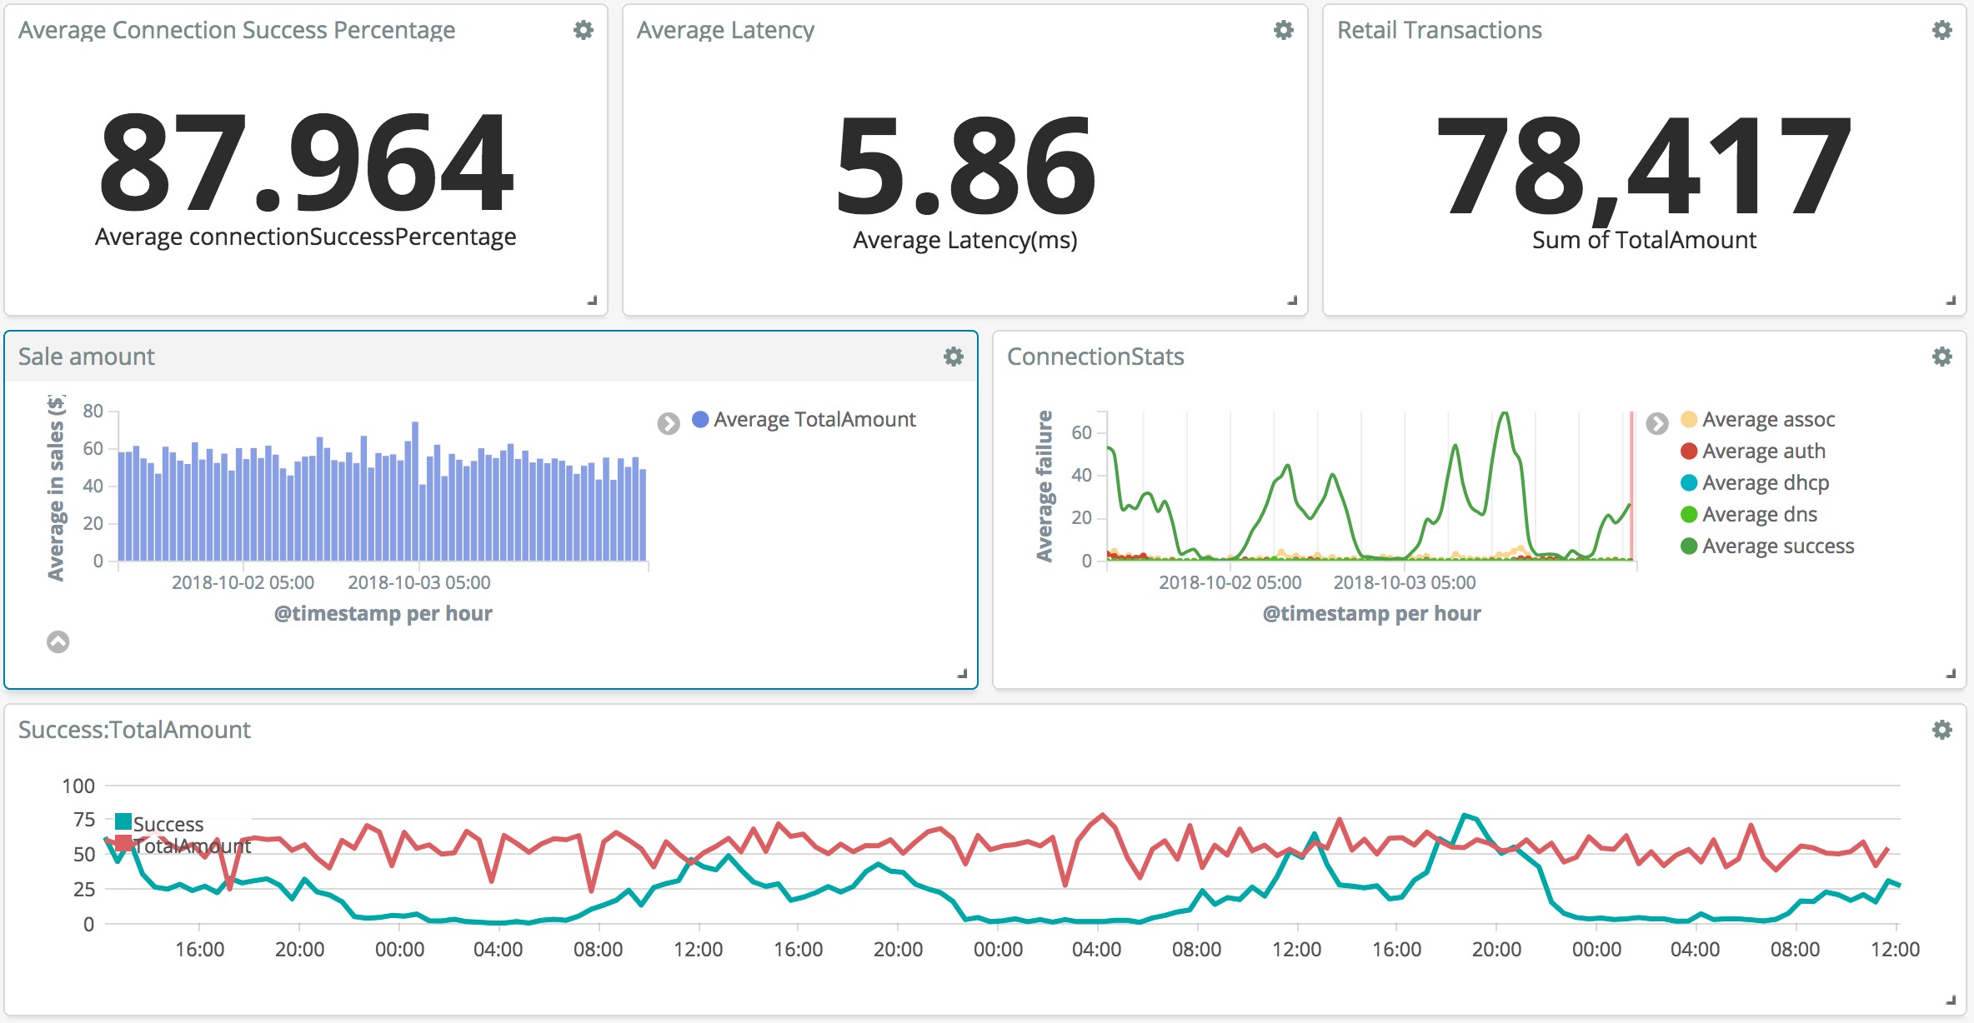
Task: Click the Retail Transactions panel gear icon
Action: point(1942,31)
